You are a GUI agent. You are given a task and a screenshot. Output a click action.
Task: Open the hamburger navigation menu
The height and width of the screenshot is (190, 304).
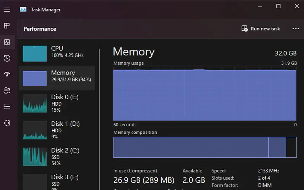(x=7, y=9)
